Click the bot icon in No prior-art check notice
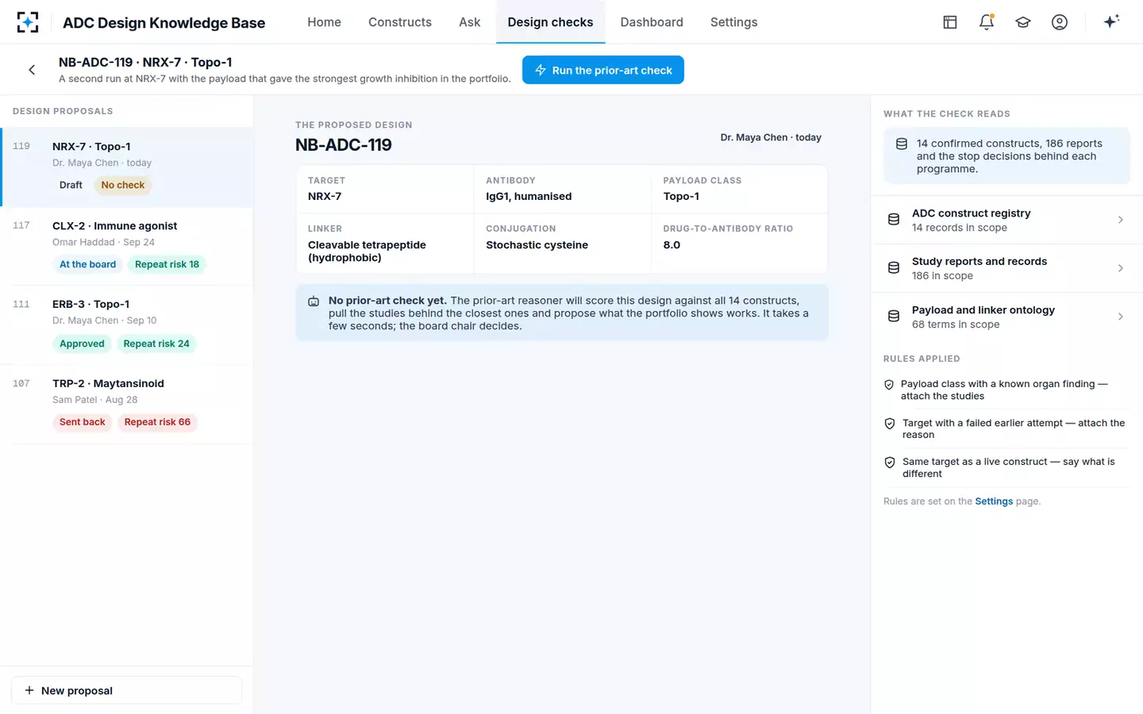Viewport: 1143px width, 714px height. (x=314, y=301)
